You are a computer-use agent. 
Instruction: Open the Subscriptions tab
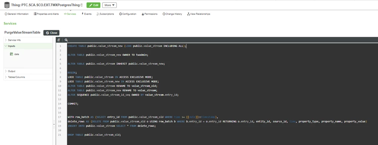click(x=105, y=14)
